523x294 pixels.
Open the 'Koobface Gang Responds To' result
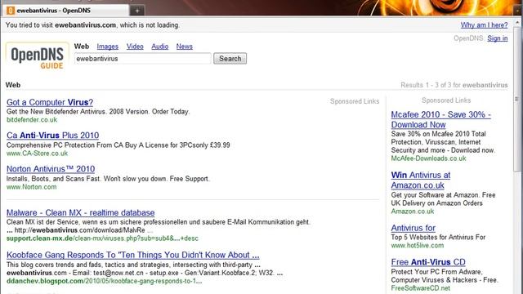[x=132, y=255]
